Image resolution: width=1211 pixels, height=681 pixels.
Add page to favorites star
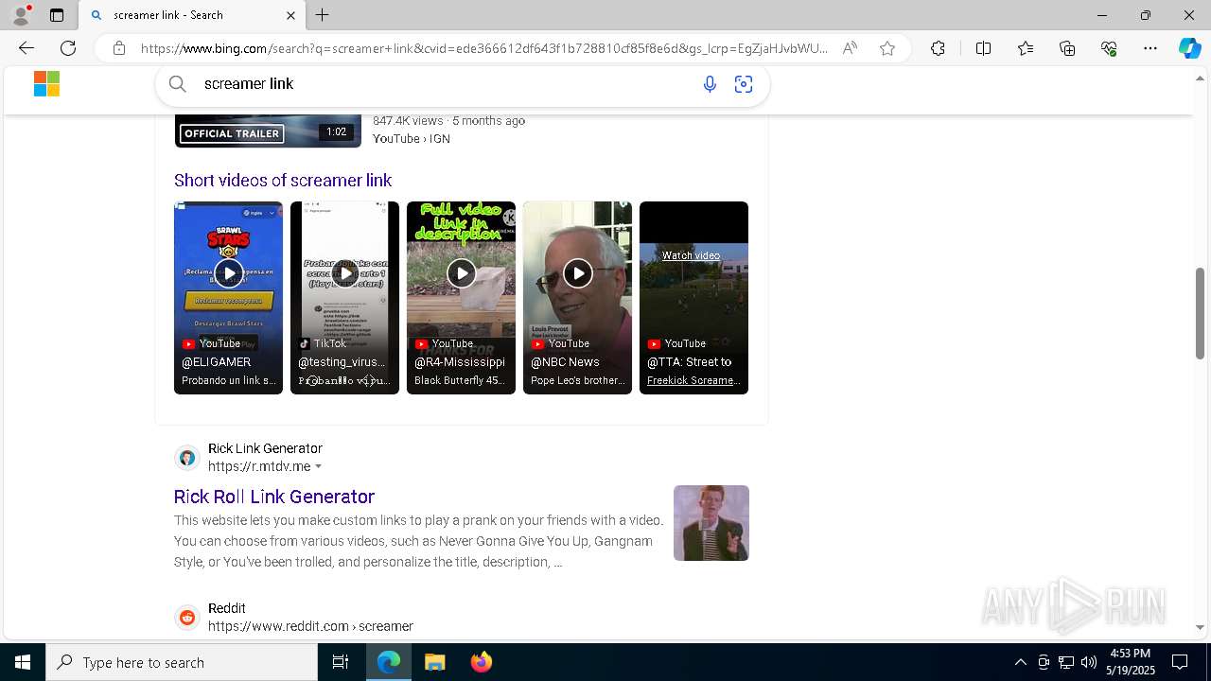click(x=887, y=48)
